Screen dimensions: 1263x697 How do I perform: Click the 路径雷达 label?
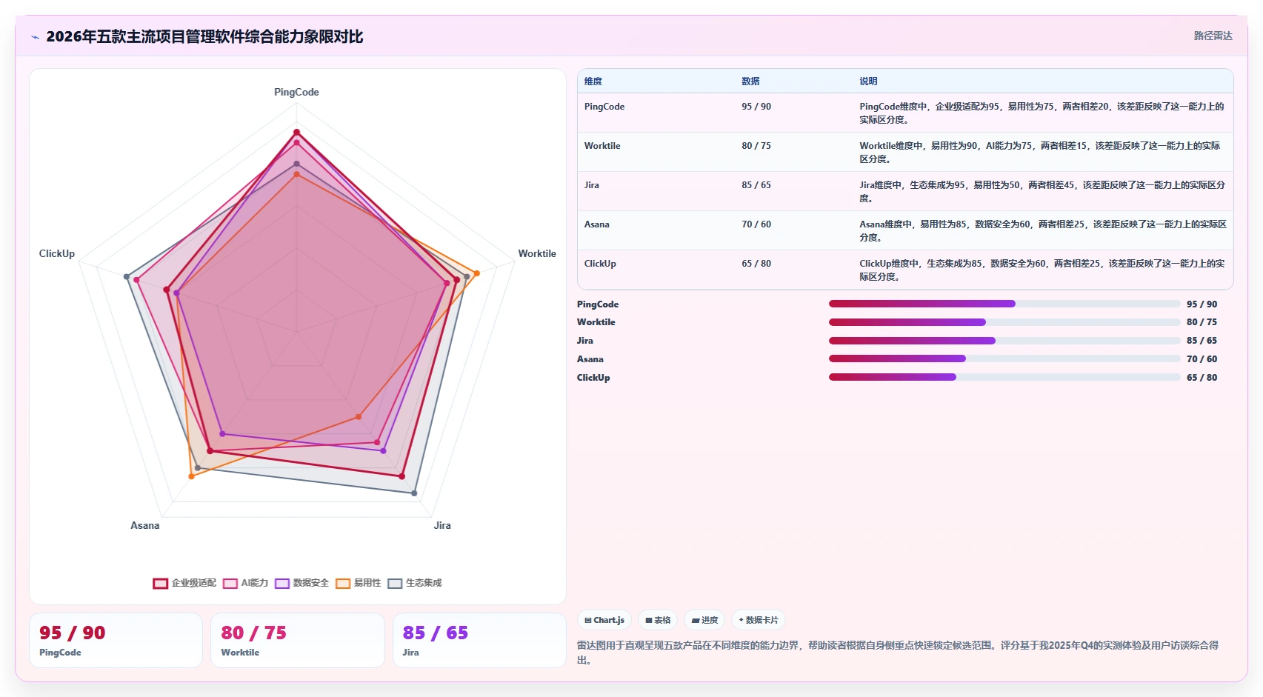[1213, 36]
